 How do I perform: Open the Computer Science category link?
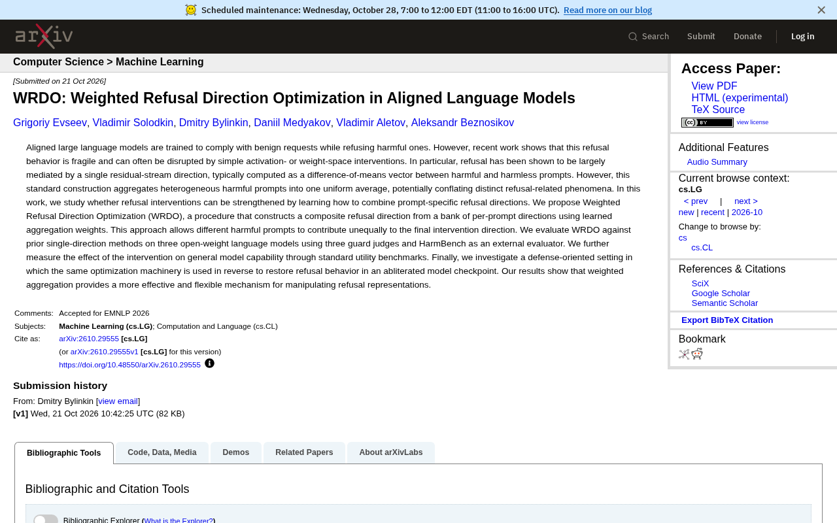click(58, 62)
